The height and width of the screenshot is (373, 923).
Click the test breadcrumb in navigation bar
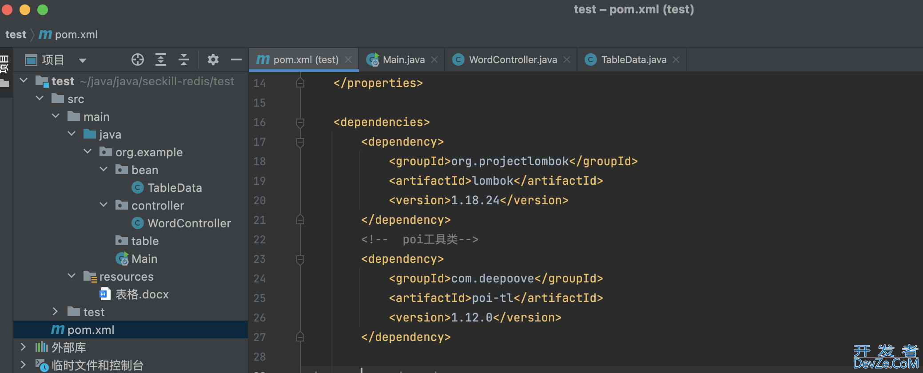click(16, 35)
